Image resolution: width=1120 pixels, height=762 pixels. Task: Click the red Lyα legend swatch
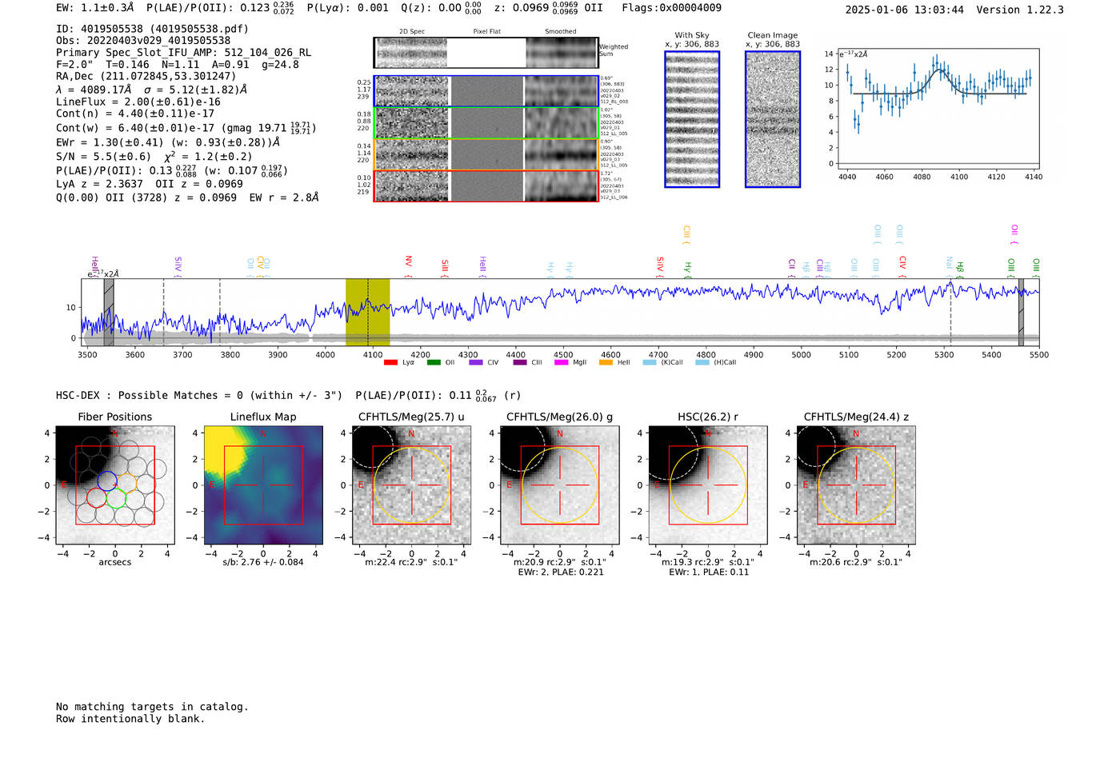pyautogui.click(x=390, y=362)
